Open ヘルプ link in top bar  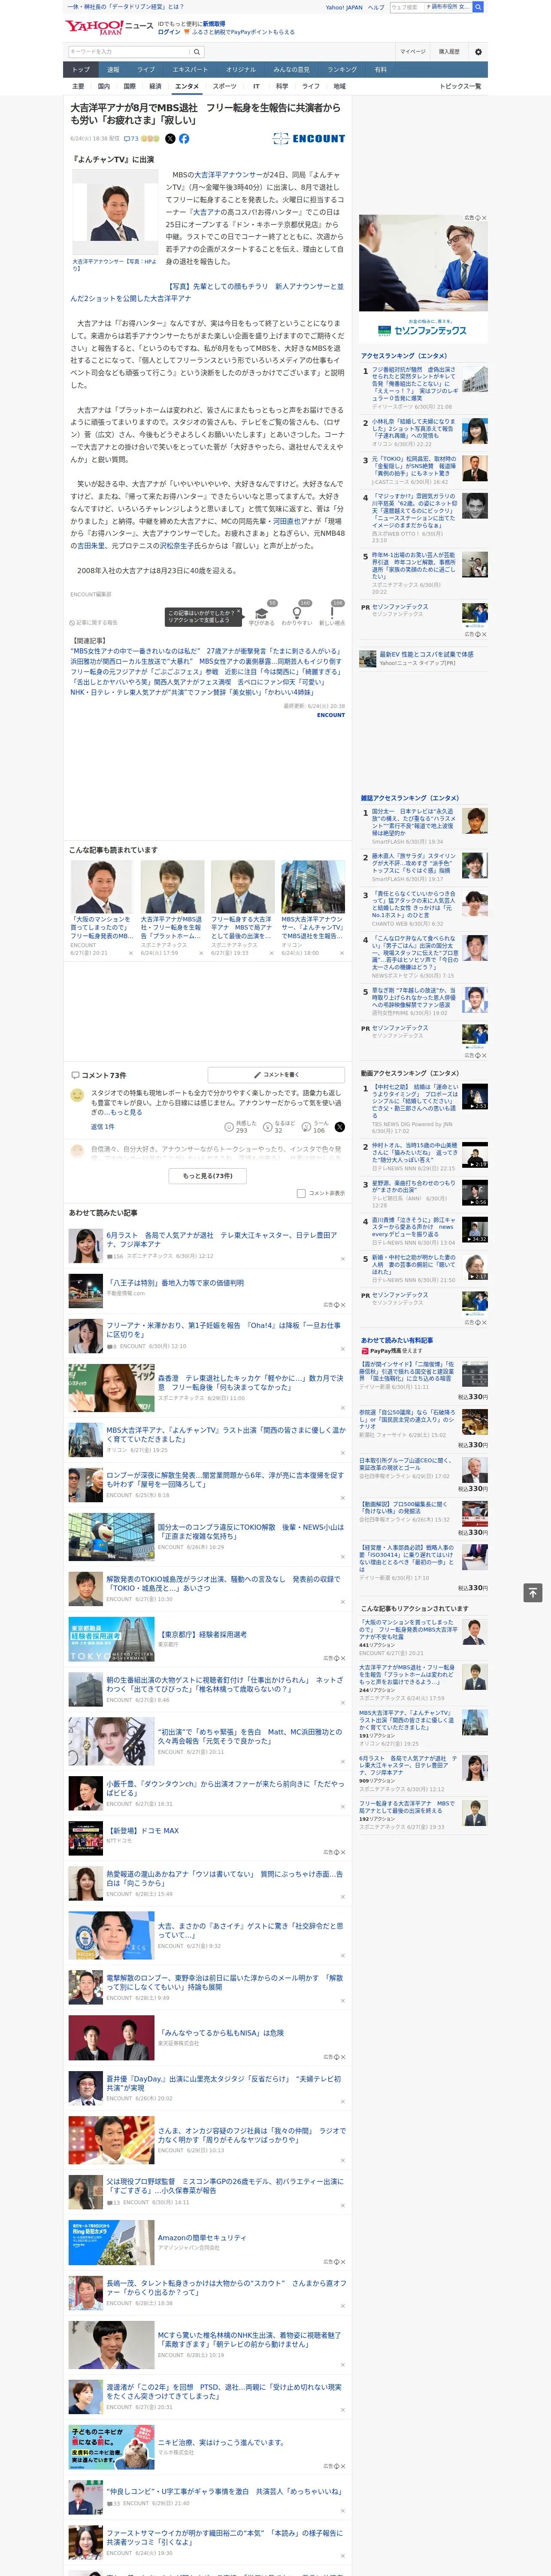coord(375,7)
